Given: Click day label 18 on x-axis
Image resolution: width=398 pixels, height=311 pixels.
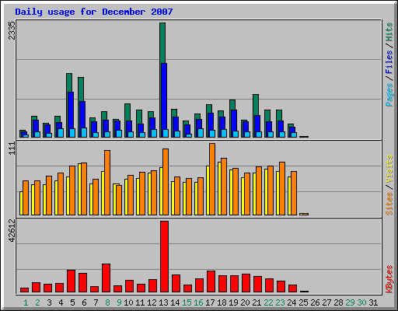Looking at the screenshot, I should tap(222, 302).
